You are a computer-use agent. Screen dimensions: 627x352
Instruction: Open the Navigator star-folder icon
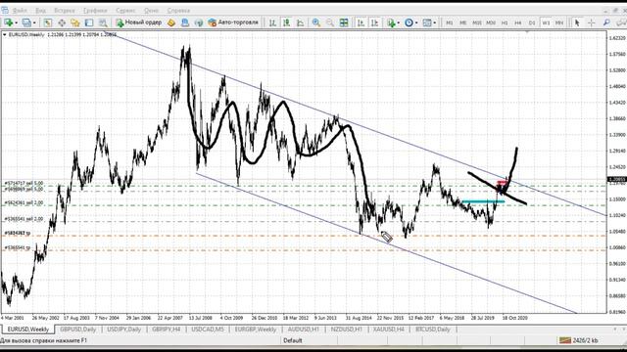pyautogui.click(x=75, y=22)
